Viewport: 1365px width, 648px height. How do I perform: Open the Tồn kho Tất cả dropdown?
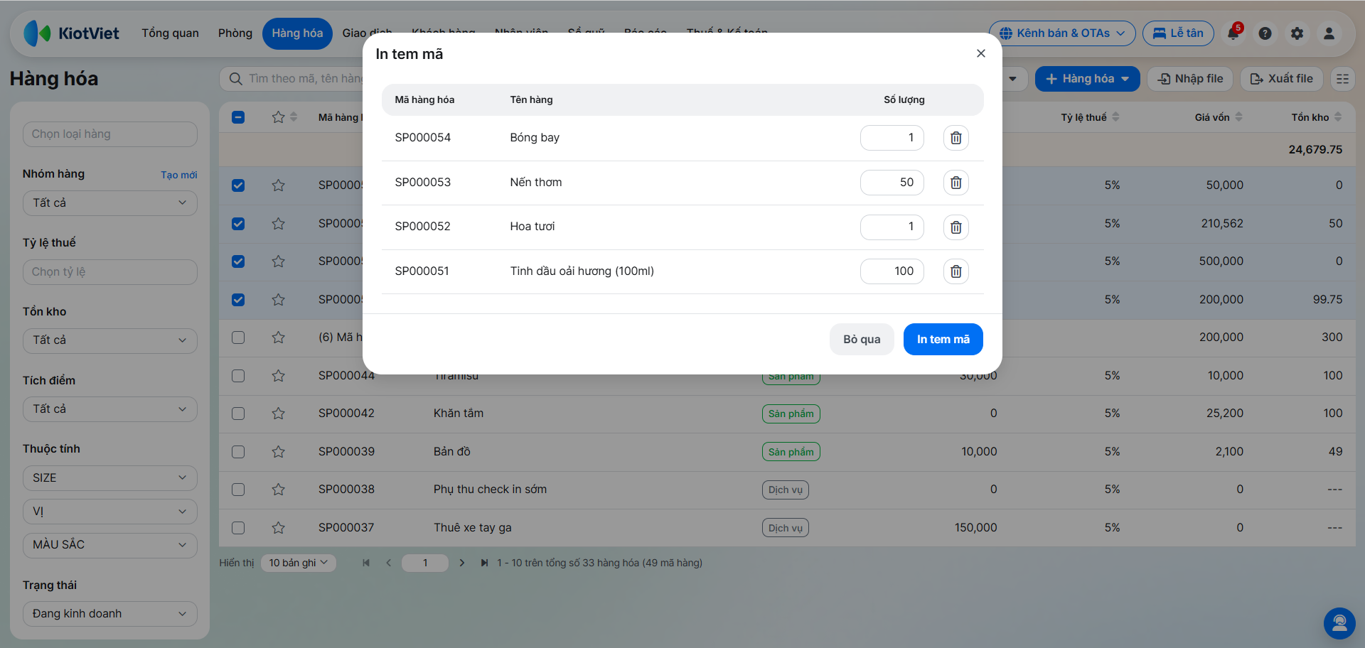110,340
